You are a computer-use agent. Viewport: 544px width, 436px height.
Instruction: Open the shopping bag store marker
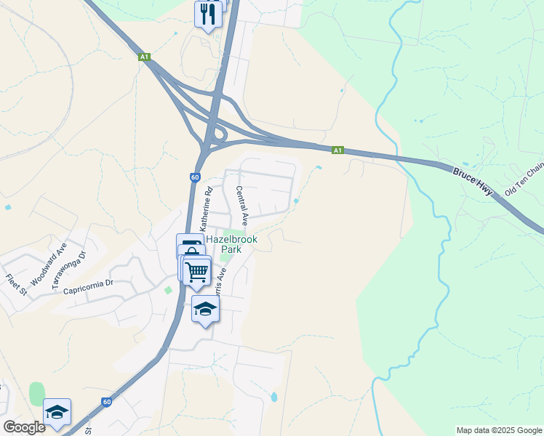(x=192, y=251)
